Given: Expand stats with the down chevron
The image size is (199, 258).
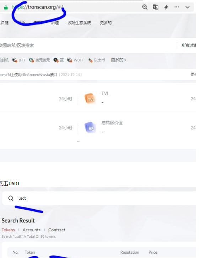Looking at the screenshot, I should [x=78, y=141].
